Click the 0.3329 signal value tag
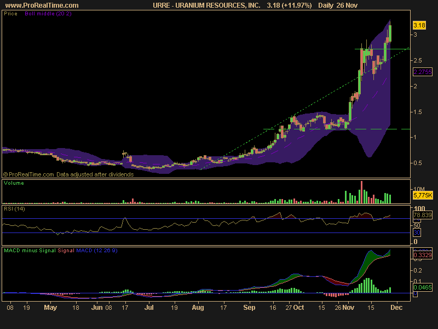The height and width of the screenshot is (329, 438). point(422,255)
